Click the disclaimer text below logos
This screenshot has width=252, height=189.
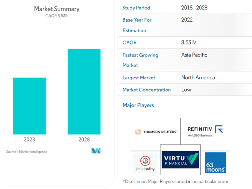point(175,181)
